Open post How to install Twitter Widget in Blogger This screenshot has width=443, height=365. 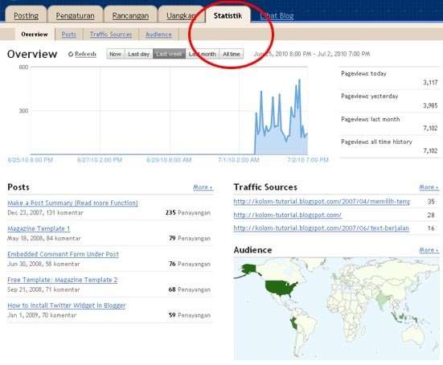pos(67,306)
